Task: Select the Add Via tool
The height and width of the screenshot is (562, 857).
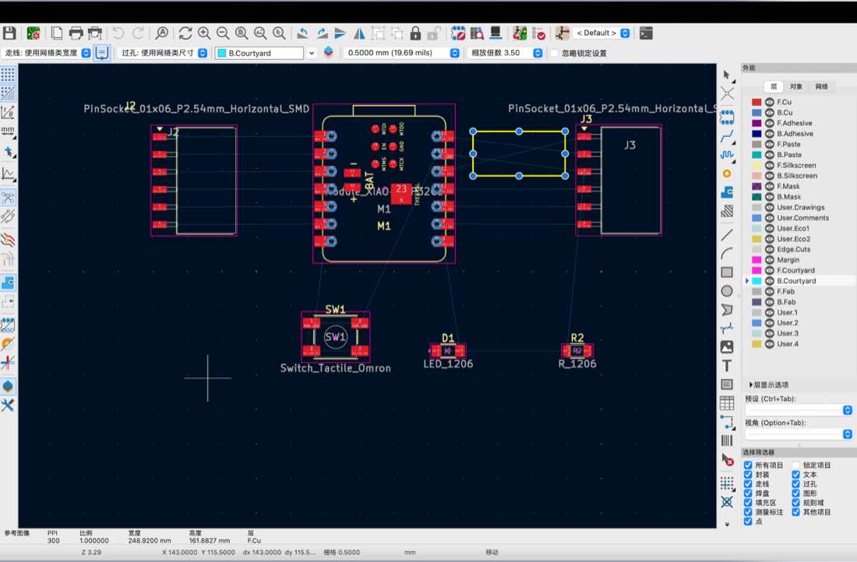Action: pos(727,174)
